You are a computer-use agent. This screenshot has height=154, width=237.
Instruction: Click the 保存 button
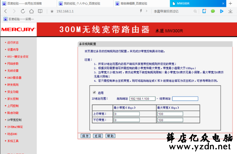tap(85, 136)
